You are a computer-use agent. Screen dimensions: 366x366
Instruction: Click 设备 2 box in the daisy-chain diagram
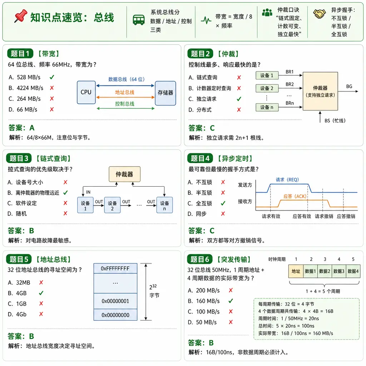[112, 206]
